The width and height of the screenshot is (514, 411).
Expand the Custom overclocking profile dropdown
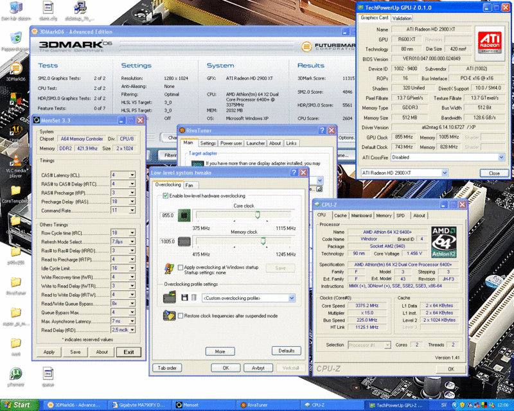[292, 298]
